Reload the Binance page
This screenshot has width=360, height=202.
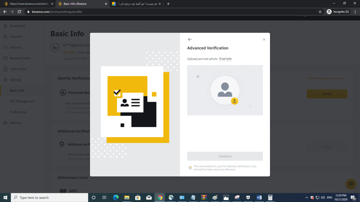point(20,12)
